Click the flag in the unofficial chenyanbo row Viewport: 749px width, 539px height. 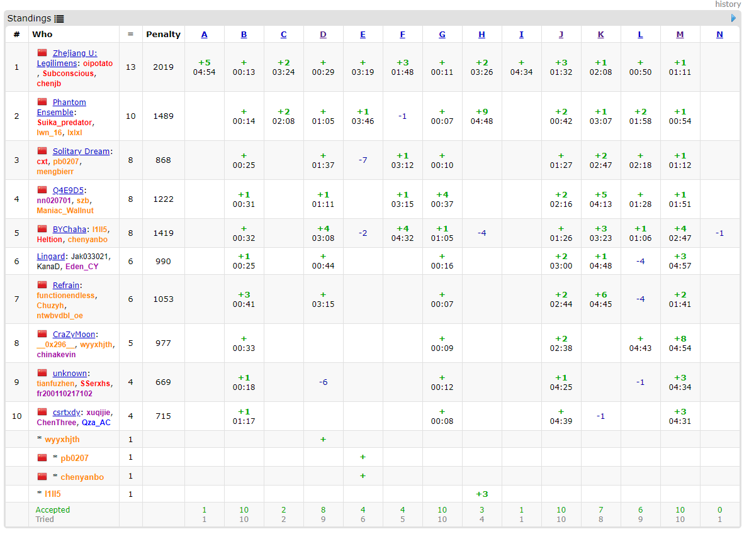pos(42,477)
